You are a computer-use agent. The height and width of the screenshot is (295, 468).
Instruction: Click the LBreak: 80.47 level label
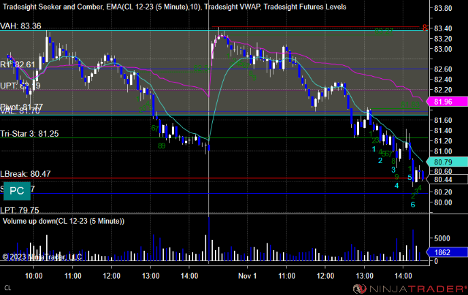pyautogui.click(x=25, y=173)
